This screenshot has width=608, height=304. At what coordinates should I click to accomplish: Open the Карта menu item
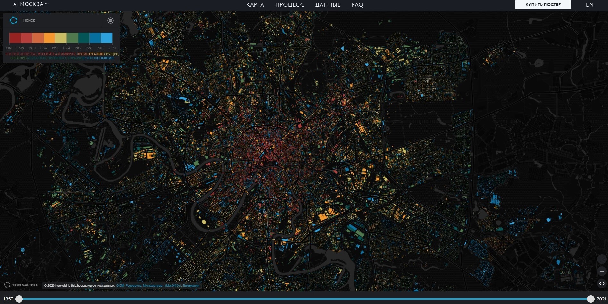point(255,5)
